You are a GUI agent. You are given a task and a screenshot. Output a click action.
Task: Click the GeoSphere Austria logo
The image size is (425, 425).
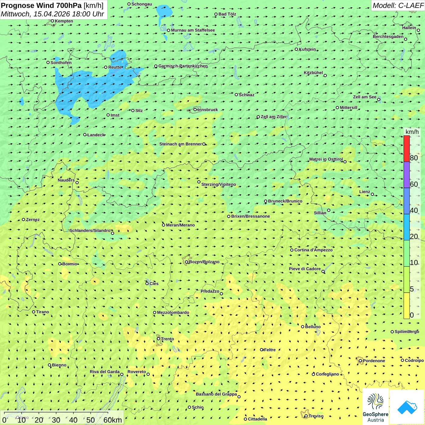pos(376,407)
